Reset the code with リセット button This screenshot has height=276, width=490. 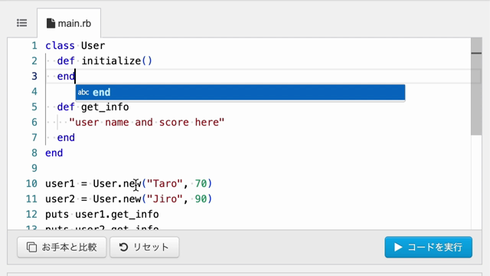[145, 247]
